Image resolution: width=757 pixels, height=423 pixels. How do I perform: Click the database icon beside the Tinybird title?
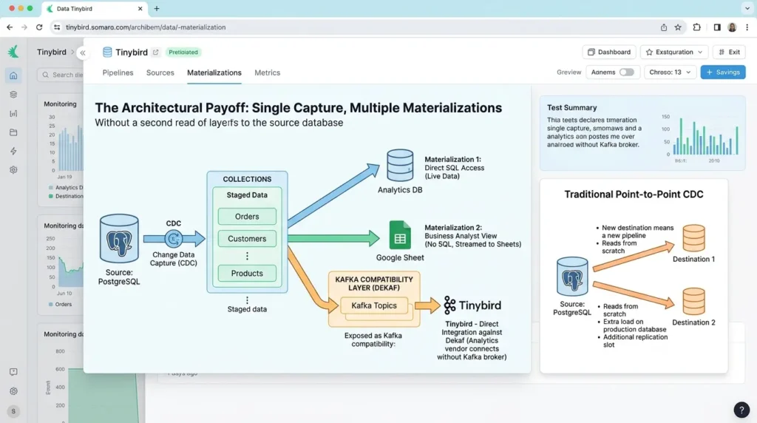[107, 53]
